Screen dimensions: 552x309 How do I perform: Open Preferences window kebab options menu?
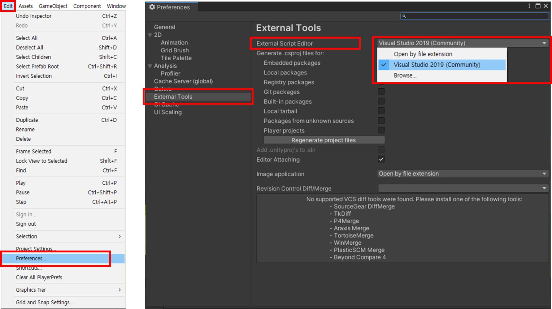[529, 6]
